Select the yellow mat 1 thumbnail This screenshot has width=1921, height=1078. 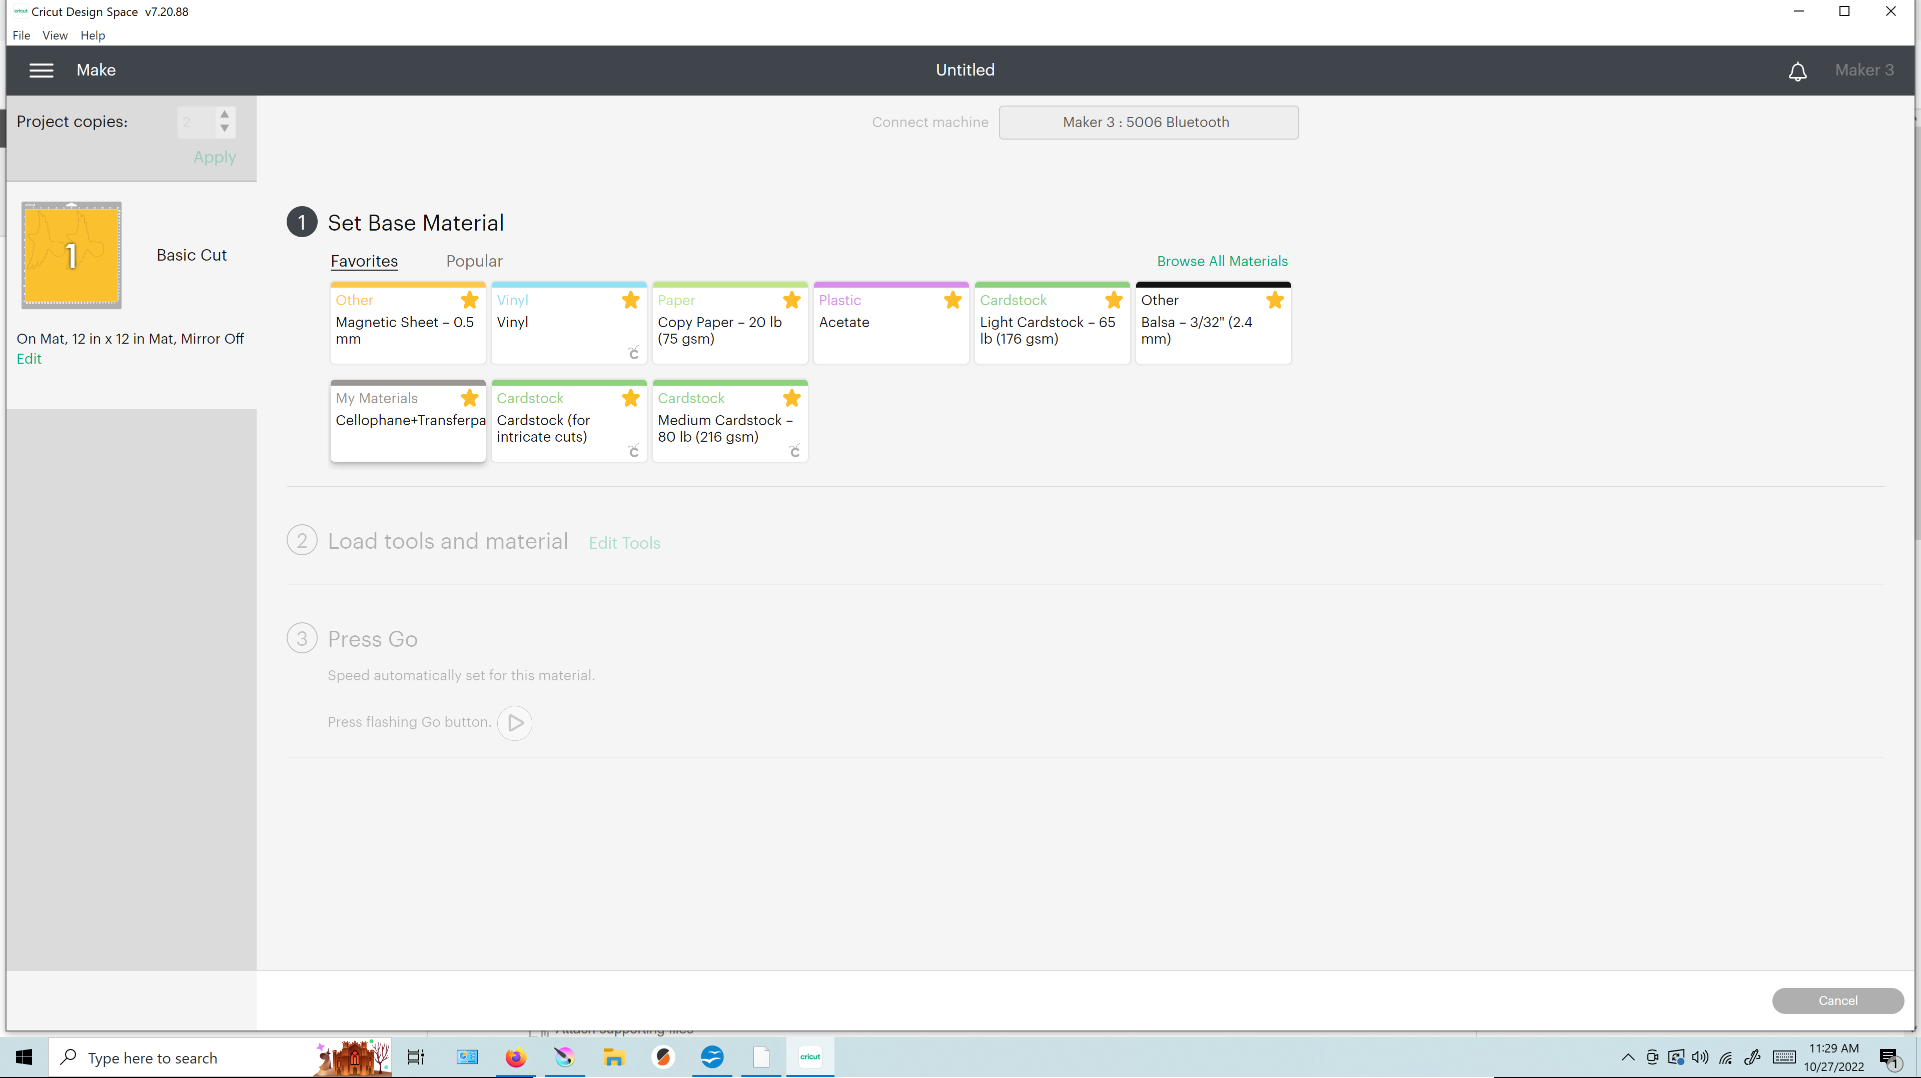pos(72,255)
